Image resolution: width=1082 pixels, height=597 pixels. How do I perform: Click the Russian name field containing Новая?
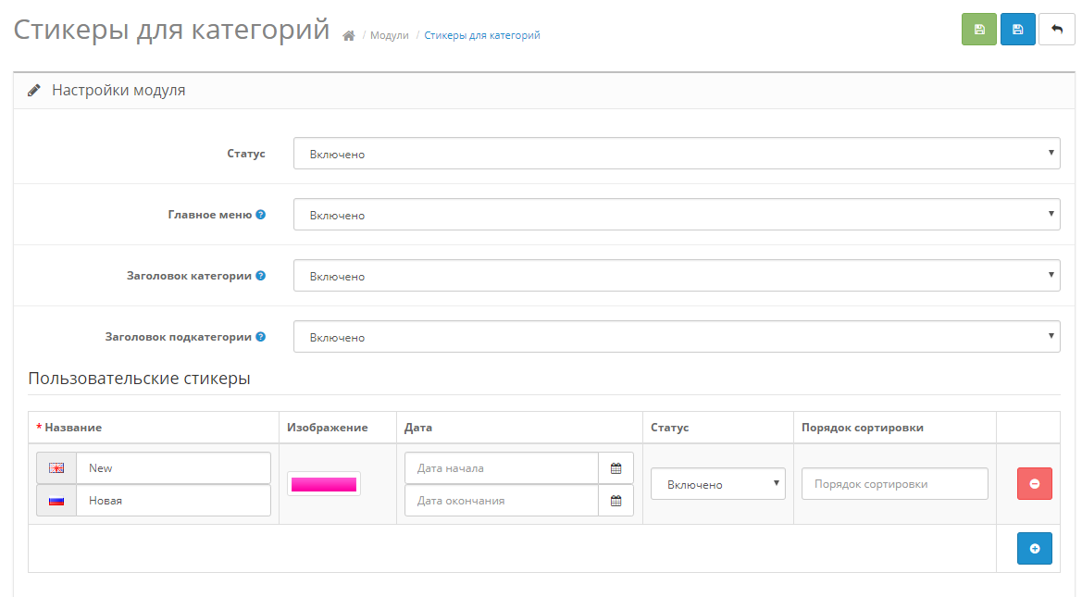[x=174, y=501]
